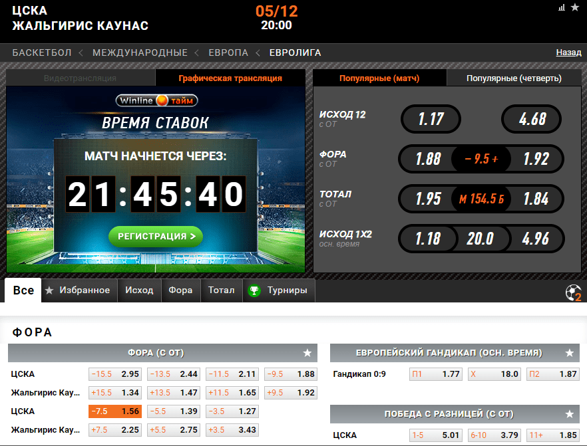This screenshot has width=587, height=446.
Task: Star the ПОБЕДА С РАЗНИЦЕЙ market
Action: click(570, 414)
